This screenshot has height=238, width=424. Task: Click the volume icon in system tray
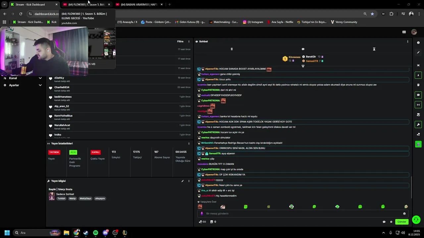(403, 233)
